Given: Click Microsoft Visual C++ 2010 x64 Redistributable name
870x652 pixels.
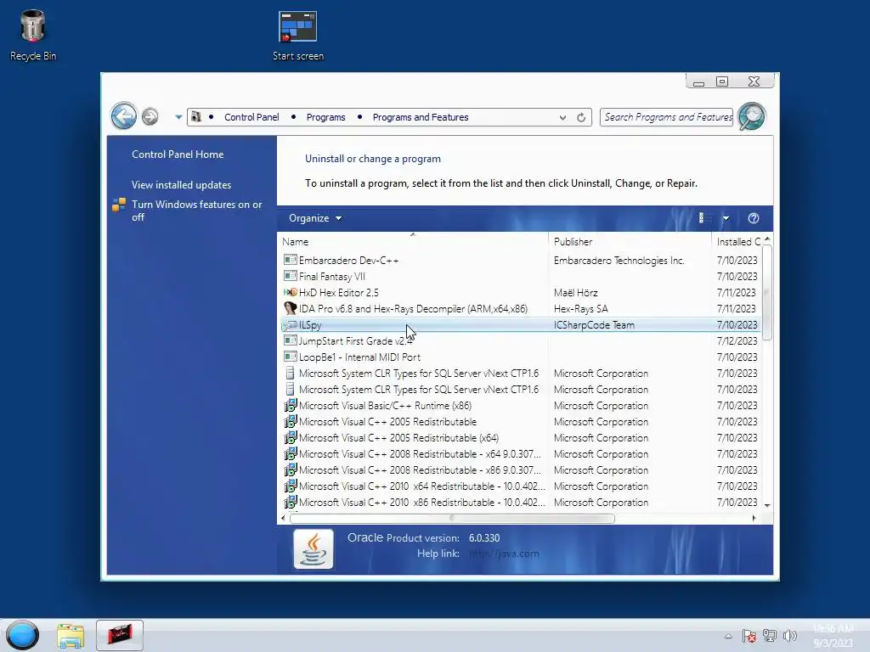Looking at the screenshot, I should (421, 486).
